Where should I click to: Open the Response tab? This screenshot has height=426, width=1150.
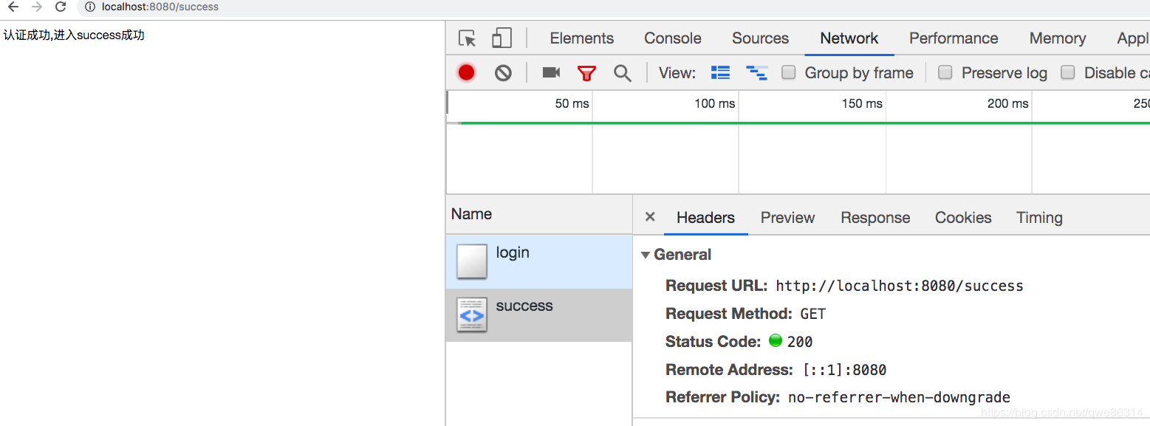click(875, 218)
